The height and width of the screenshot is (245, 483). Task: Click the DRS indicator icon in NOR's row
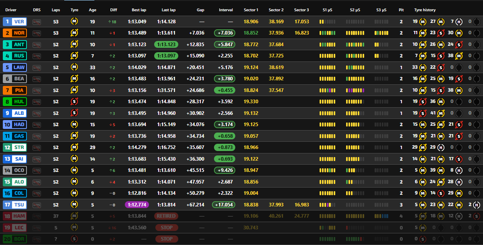tap(37, 33)
